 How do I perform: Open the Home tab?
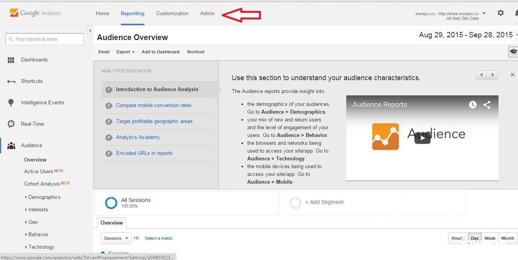102,13
